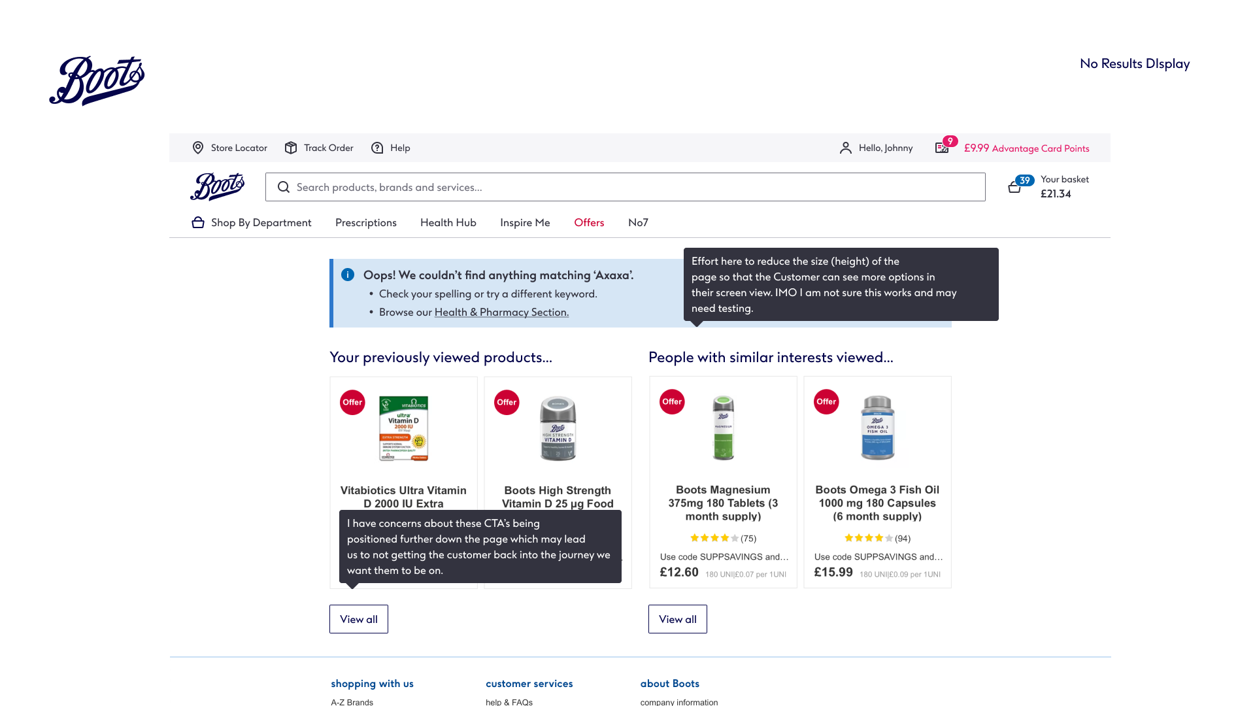Select the Health Hub menu item
Viewport: 1255px width, 706px height.
pos(448,222)
